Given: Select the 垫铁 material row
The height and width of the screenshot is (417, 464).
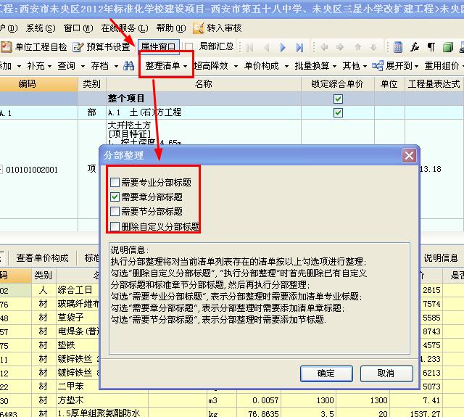Looking at the screenshot, I should [x=66, y=345].
